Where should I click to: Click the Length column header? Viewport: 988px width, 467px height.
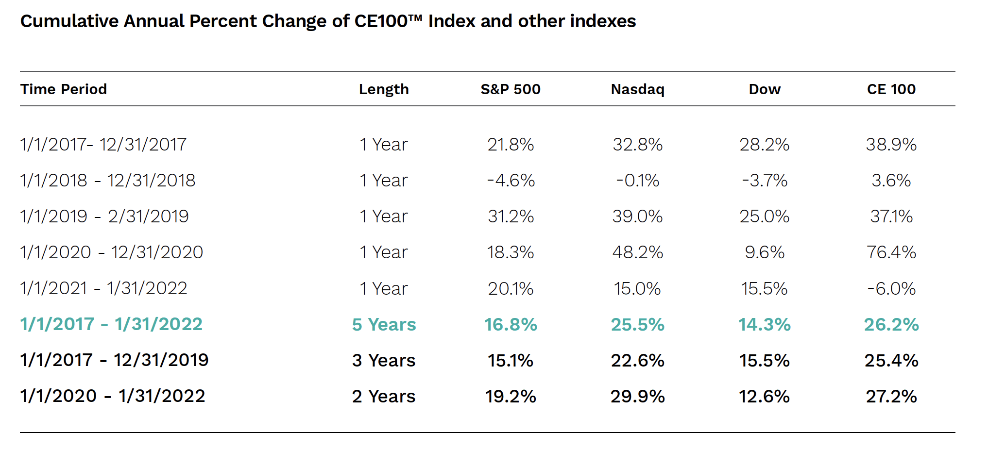384,89
